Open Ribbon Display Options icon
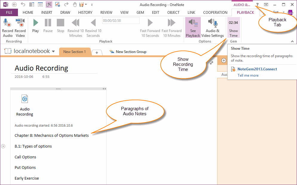The image size is (297, 185). click(x=266, y=4)
